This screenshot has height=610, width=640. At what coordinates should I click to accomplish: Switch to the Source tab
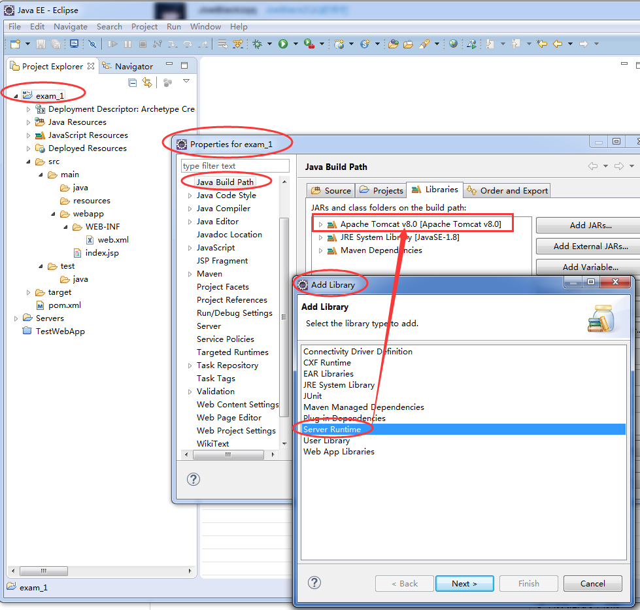331,191
